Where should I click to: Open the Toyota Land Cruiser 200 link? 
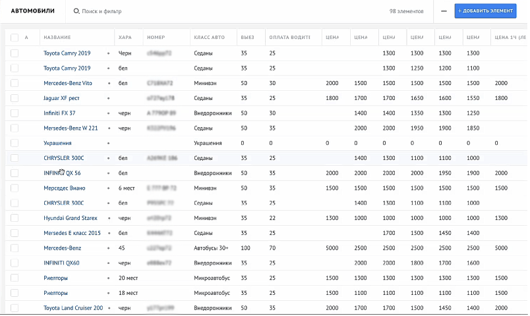73,308
